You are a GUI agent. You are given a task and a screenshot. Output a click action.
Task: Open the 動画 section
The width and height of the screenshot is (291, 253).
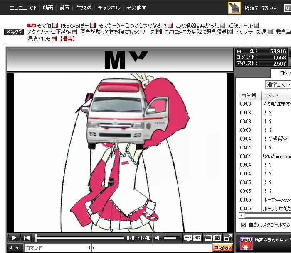click(48, 8)
